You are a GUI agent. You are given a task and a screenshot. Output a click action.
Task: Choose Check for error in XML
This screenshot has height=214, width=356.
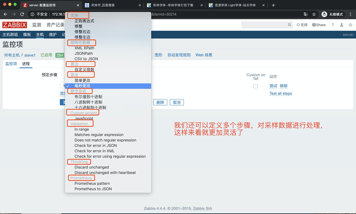(94, 151)
